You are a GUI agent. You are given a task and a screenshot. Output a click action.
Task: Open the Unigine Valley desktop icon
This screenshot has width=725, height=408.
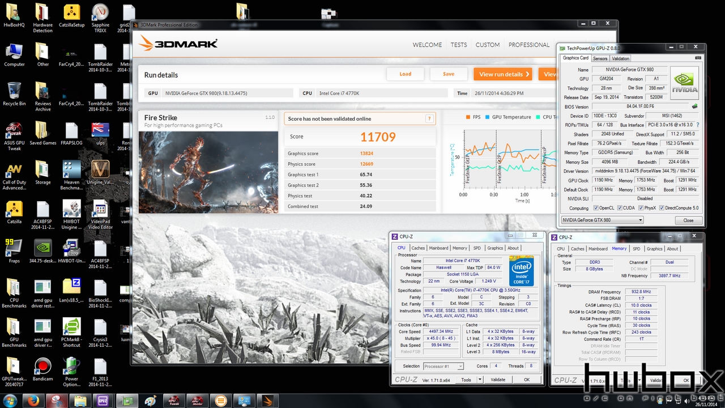pyautogui.click(x=100, y=173)
